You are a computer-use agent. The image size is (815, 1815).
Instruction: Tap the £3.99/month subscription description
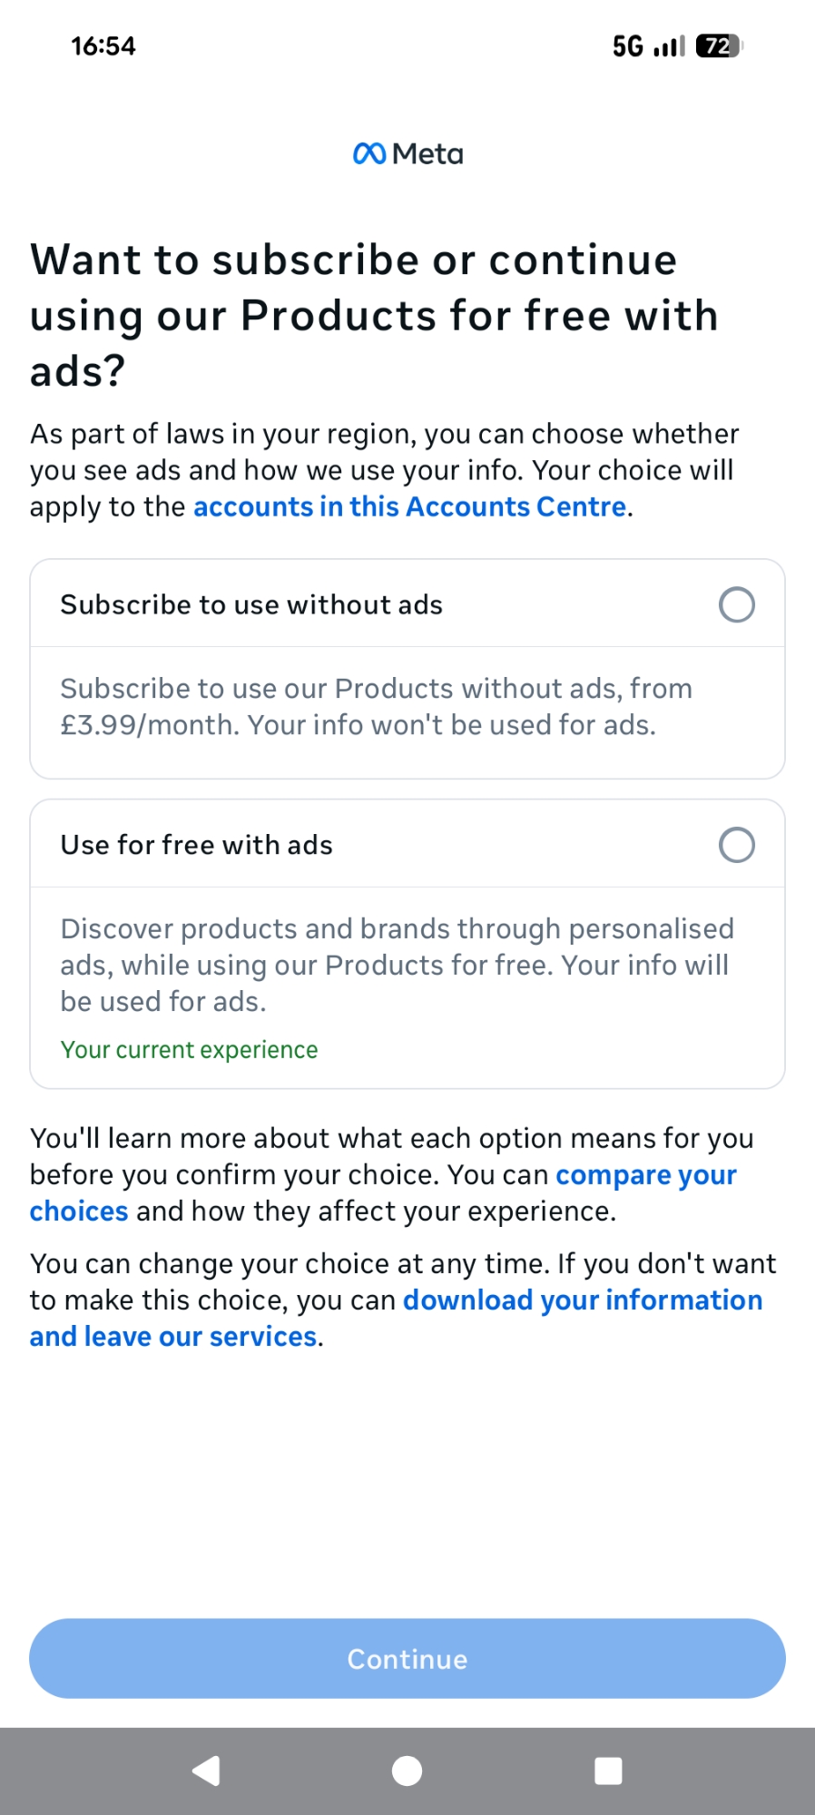(x=376, y=707)
